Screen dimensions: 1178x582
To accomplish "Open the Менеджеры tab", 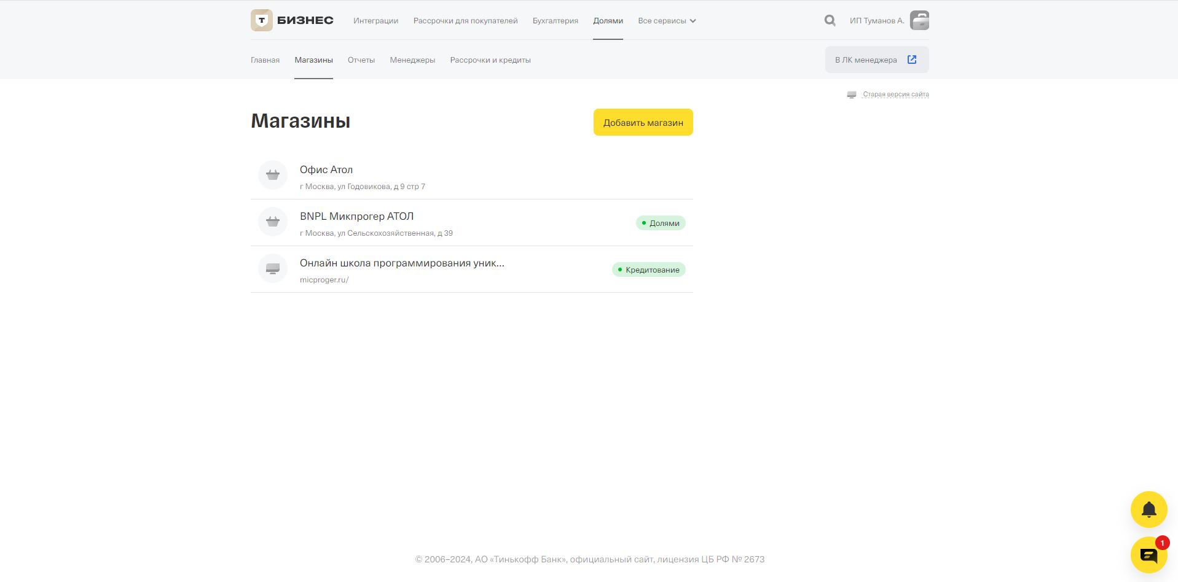I will point(412,60).
